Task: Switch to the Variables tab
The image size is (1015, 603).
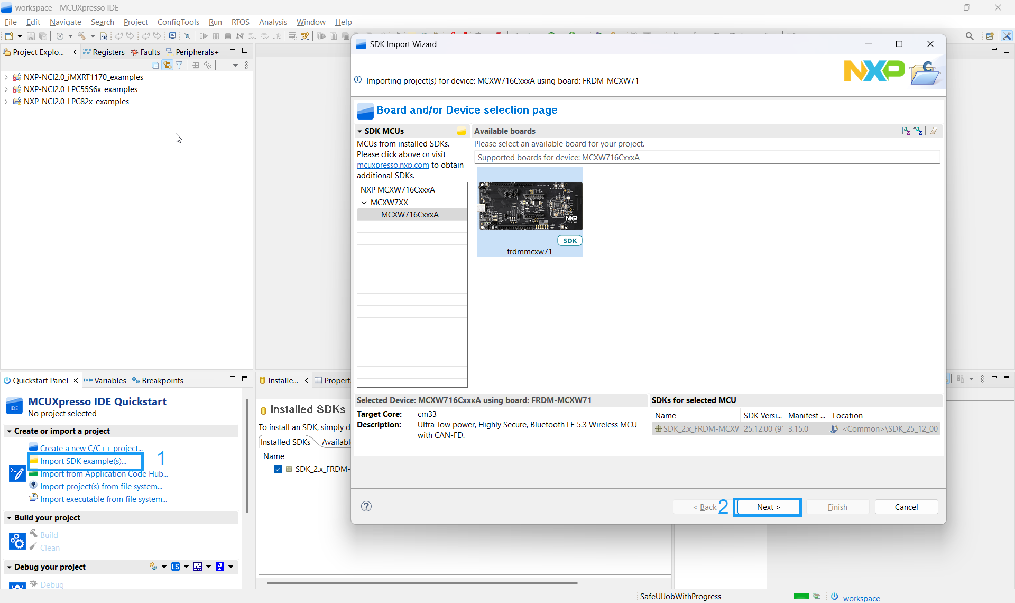Action: click(x=105, y=380)
